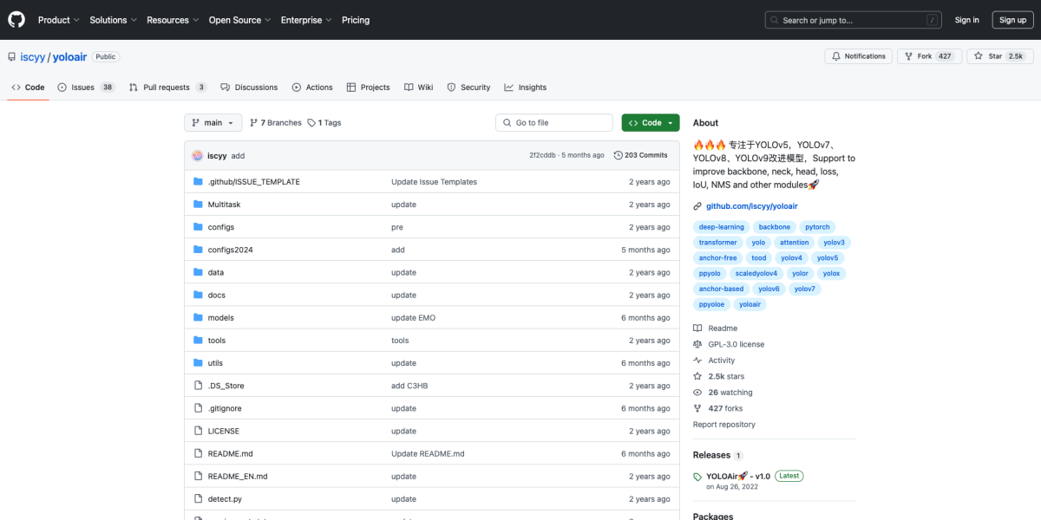Open the 7 Branches link

click(x=275, y=123)
